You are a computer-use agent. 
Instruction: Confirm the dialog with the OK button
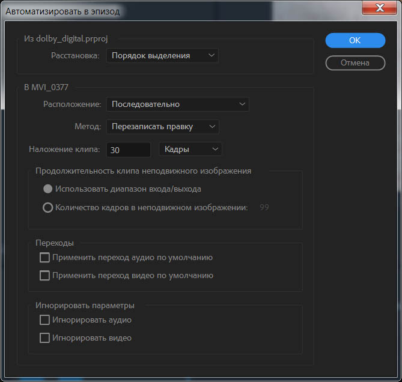point(355,40)
